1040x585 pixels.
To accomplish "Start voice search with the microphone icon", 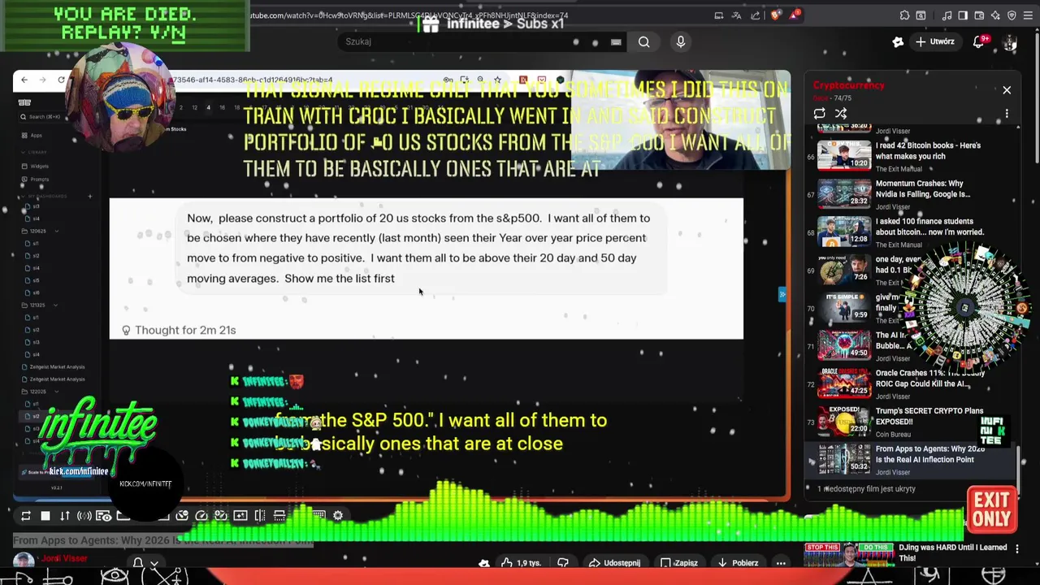I will 681,41.
